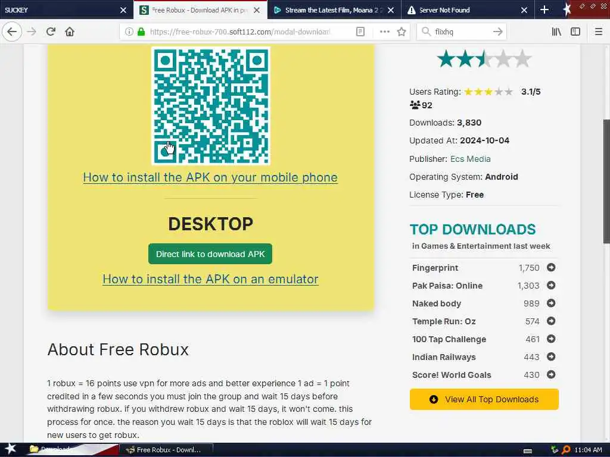Screen dimensions: 610x457
Task: Open the browser hamburger menu
Action: tap(598, 32)
